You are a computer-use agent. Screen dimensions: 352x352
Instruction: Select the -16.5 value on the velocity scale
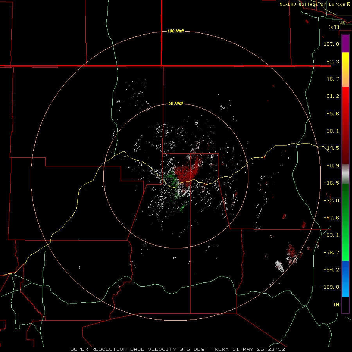click(331, 183)
